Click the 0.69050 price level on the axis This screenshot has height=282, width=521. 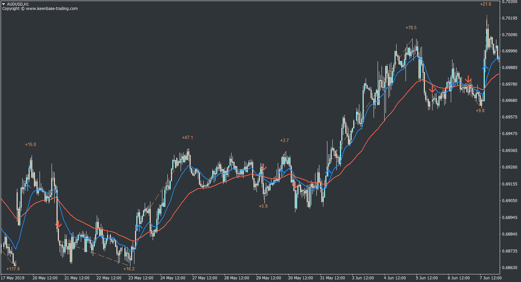point(509,200)
